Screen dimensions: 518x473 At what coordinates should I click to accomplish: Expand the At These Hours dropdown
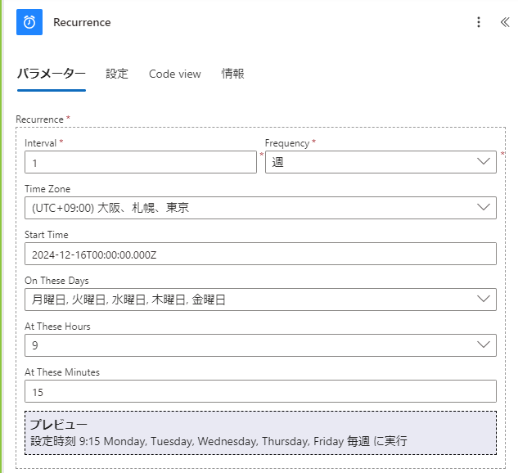click(x=260, y=345)
